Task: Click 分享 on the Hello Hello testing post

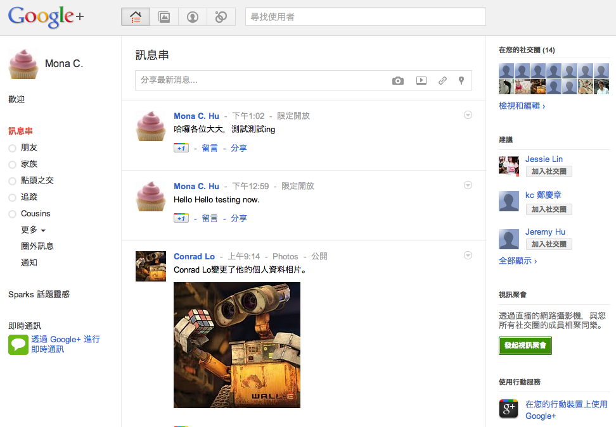Action: (x=238, y=218)
